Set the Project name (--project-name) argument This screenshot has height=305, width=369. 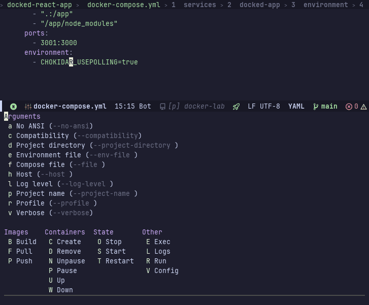pyautogui.click(x=73, y=194)
